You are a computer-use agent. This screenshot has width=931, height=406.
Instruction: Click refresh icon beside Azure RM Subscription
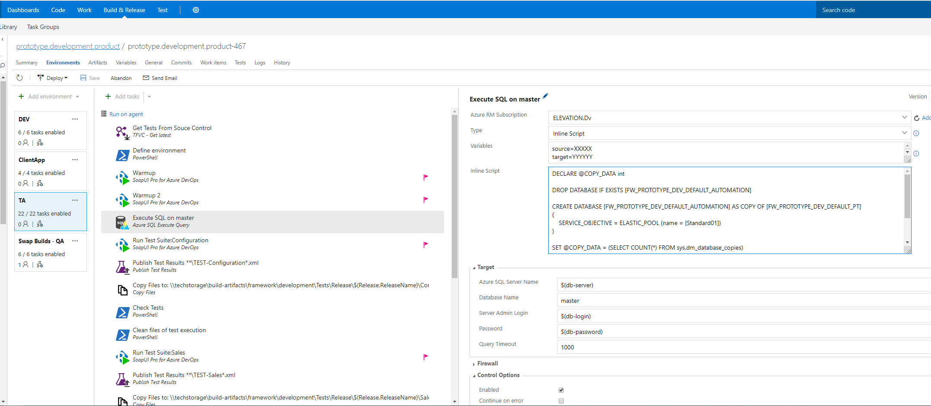pyautogui.click(x=917, y=118)
